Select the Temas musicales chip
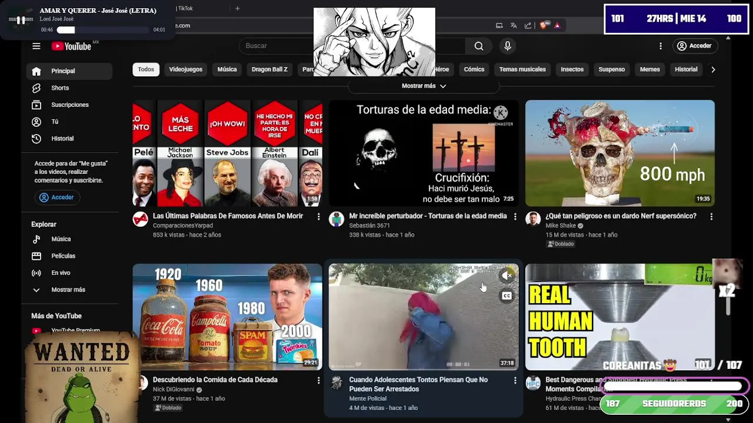The image size is (753, 423). coord(522,69)
